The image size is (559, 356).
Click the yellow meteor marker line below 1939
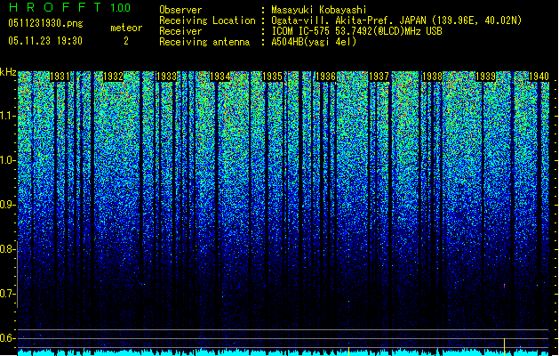coord(504,347)
